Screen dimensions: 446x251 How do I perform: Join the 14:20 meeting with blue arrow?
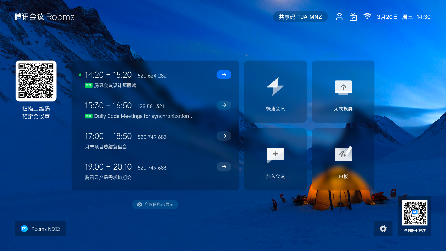pyautogui.click(x=224, y=74)
